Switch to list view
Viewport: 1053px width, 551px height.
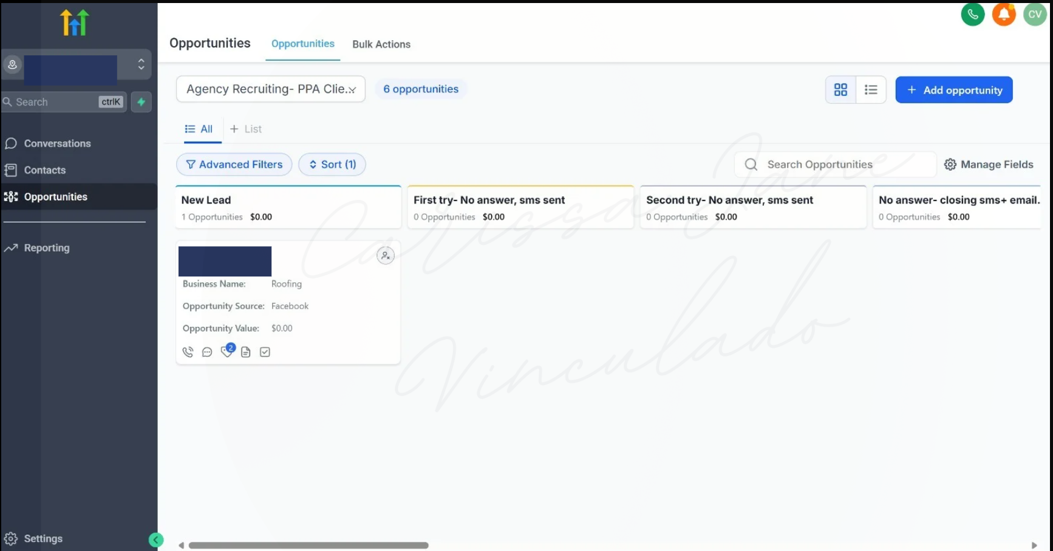pyautogui.click(x=871, y=90)
